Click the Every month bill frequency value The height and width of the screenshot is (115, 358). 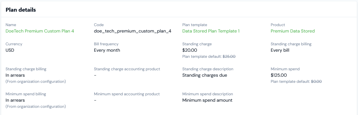[107, 50]
